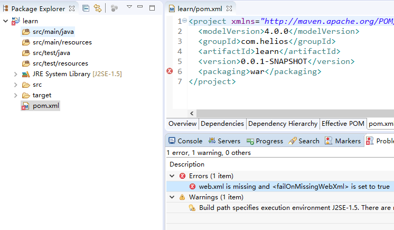The width and height of the screenshot is (394, 230).
Task: Close the learn/pom.xml editor tab
Action: pos(229,8)
